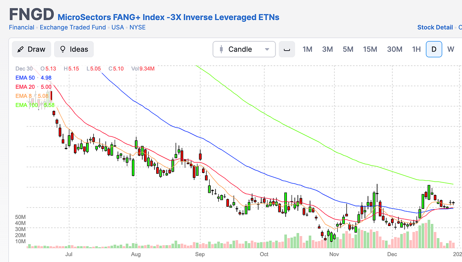462x262 pixels.
Task: Switch to 30M interval
Action: (x=394, y=49)
